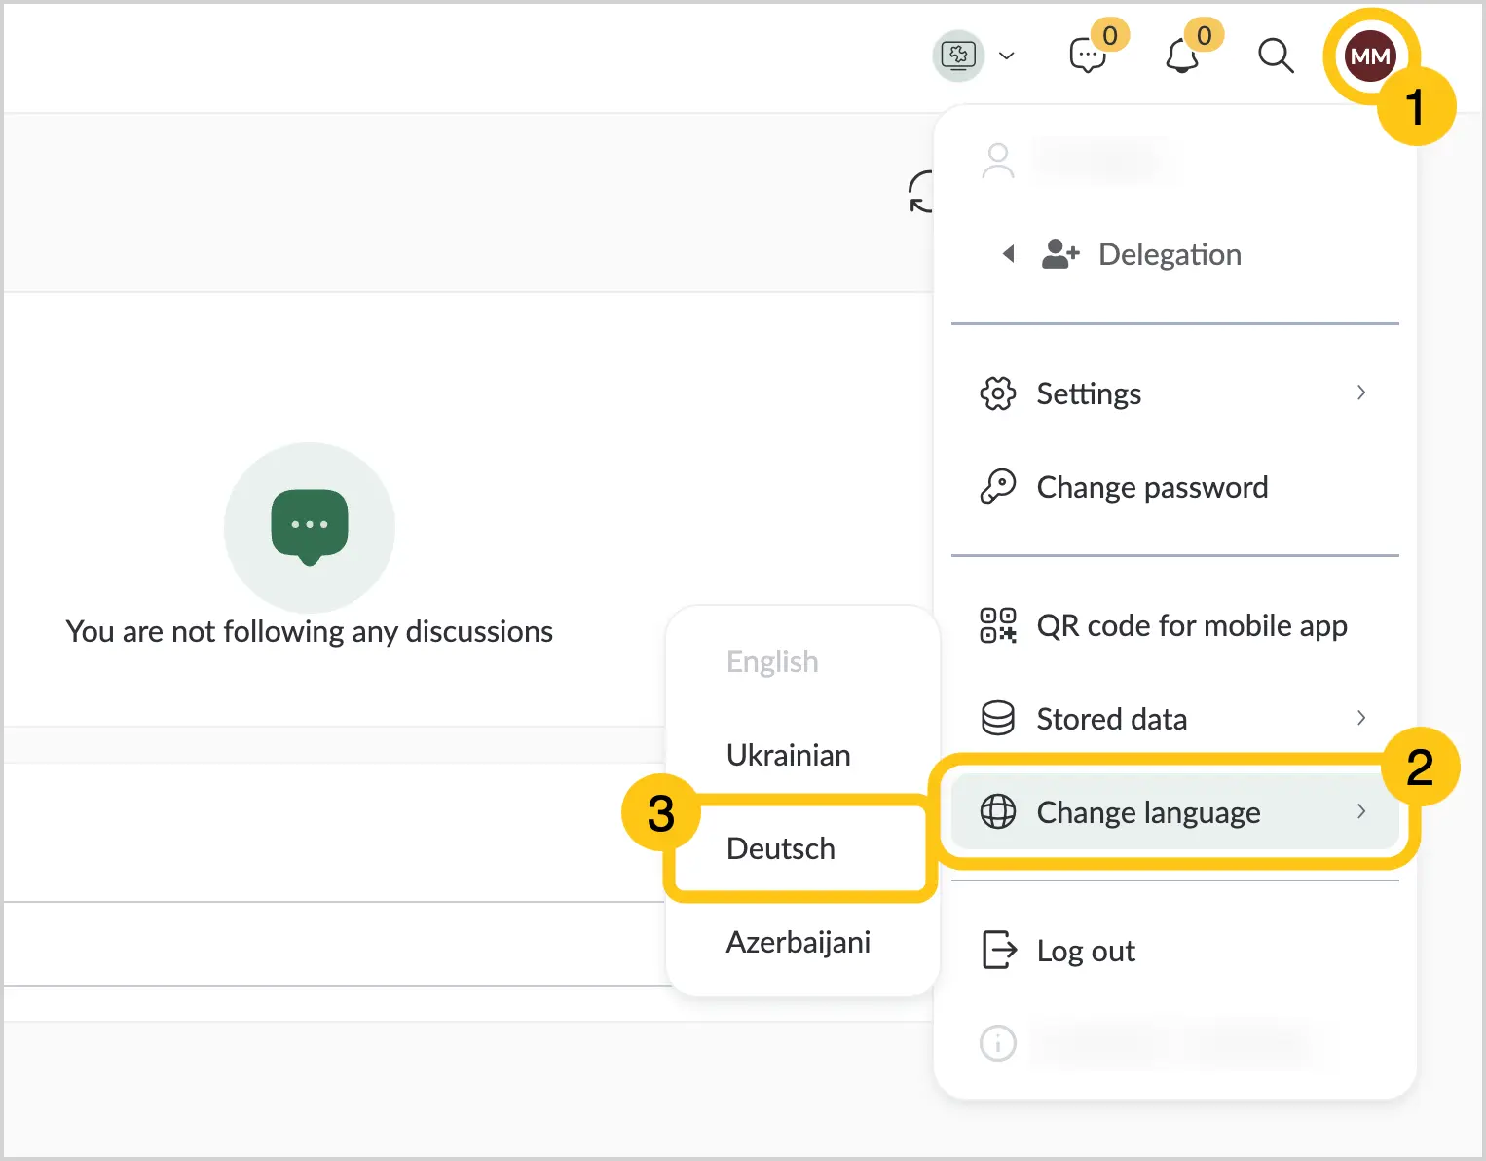Collapse the Delegation arrow
This screenshot has width=1486, height=1161.
click(x=1009, y=254)
